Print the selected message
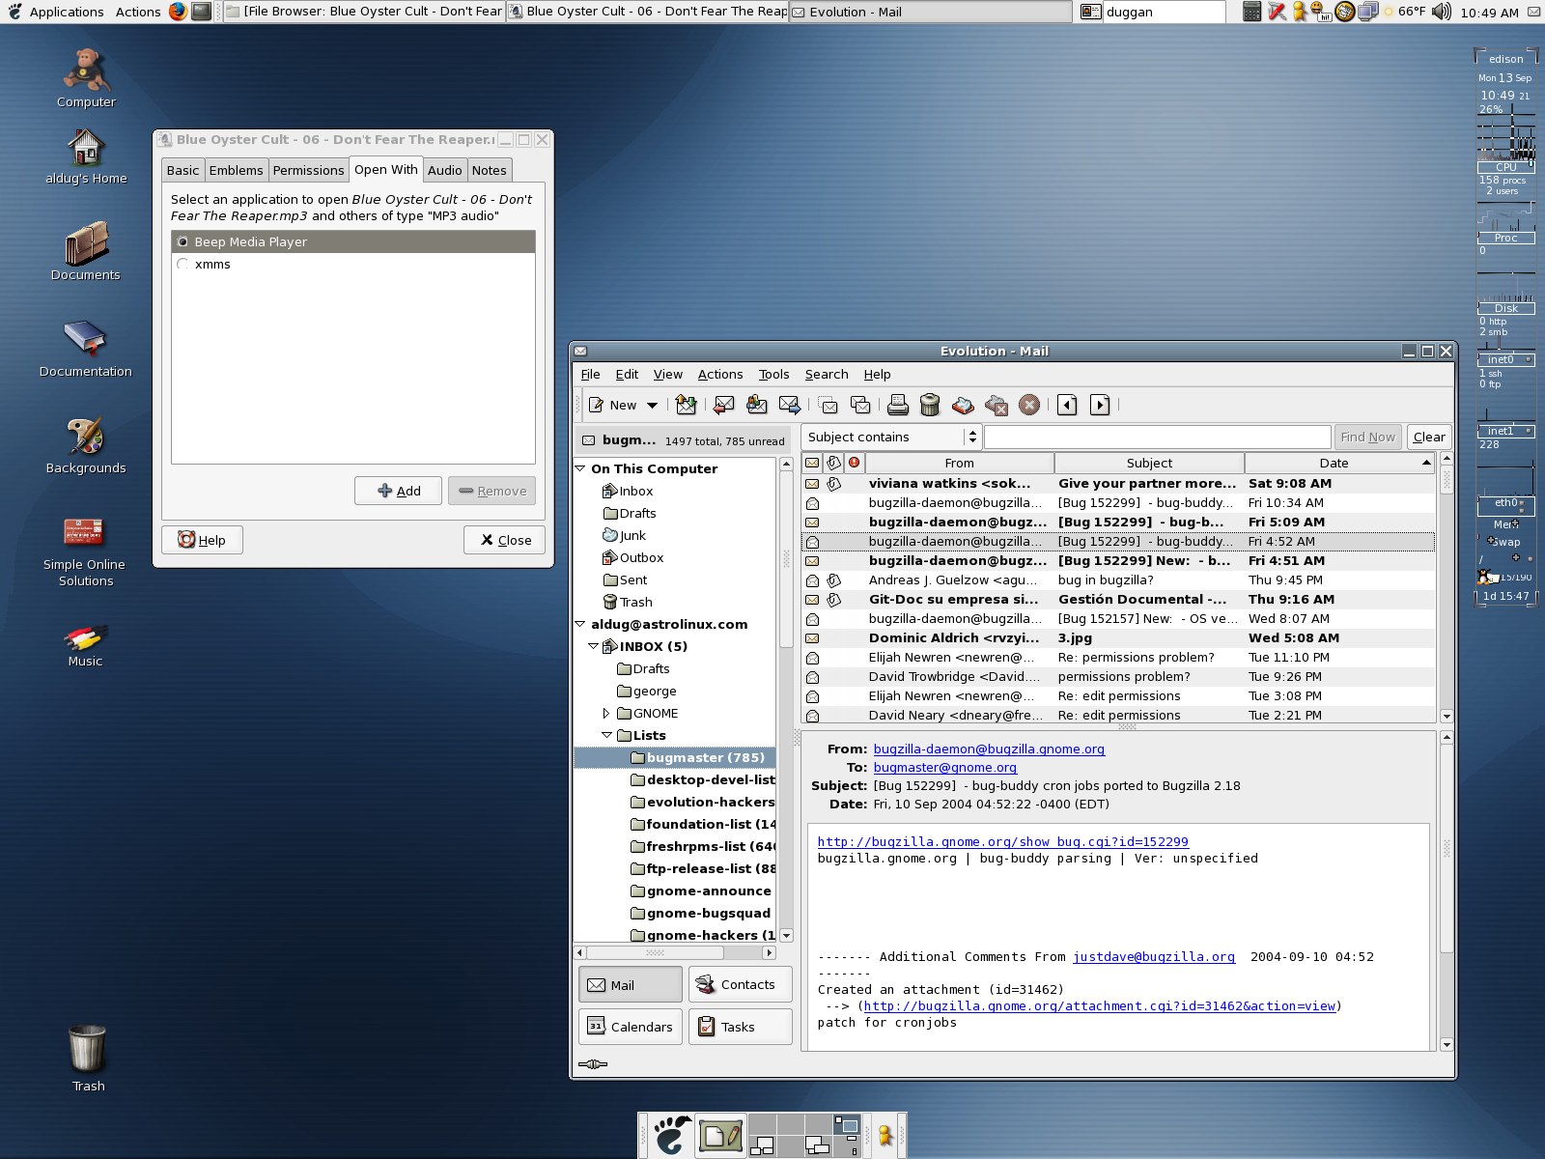The width and height of the screenshot is (1545, 1159). (x=898, y=405)
